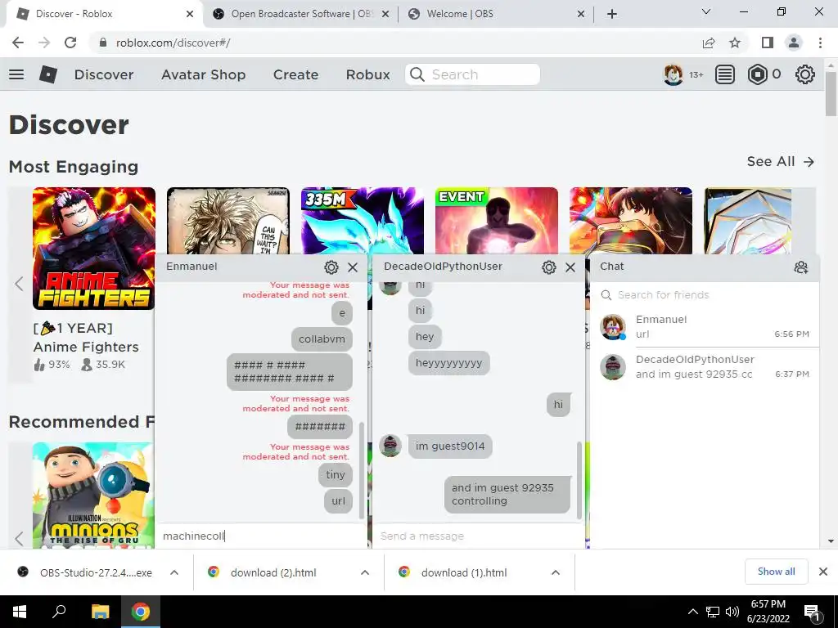Show previous Most Engaging games
Image resolution: width=838 pixels, height=628 pixels.
[20, 284]
